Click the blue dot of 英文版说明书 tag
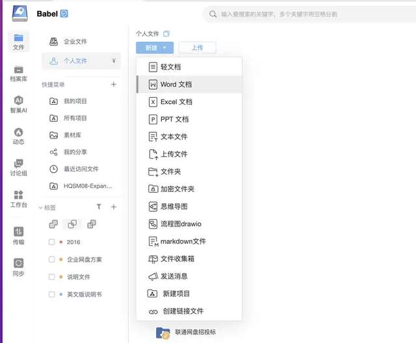 click(x=60, y=294)
